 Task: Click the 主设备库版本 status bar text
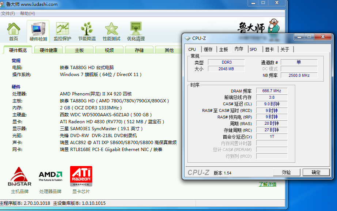tap(79, 203)
